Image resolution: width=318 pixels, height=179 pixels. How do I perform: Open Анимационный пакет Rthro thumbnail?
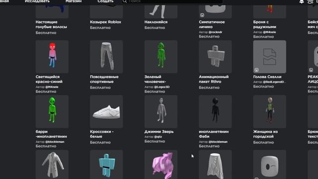[x=215, y=57]
